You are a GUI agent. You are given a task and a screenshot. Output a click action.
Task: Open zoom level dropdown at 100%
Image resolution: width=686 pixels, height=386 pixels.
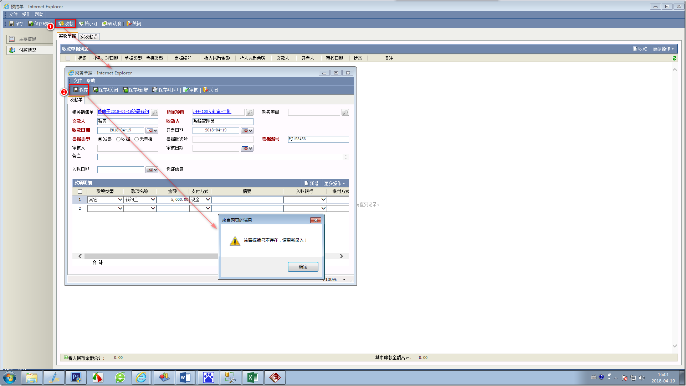click(x=344, y=280)
